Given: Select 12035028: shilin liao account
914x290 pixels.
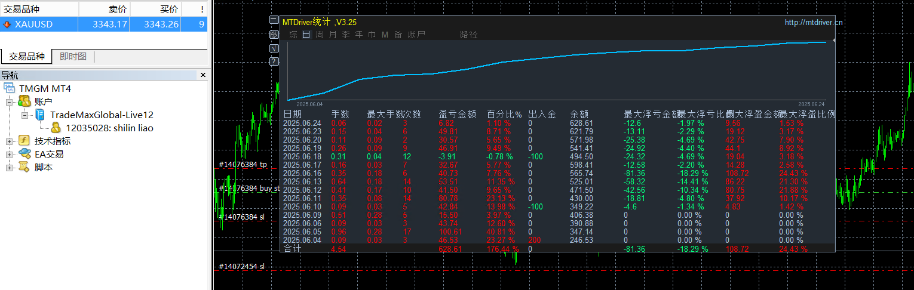Looking at the screenshot, I should pos(109,128).
